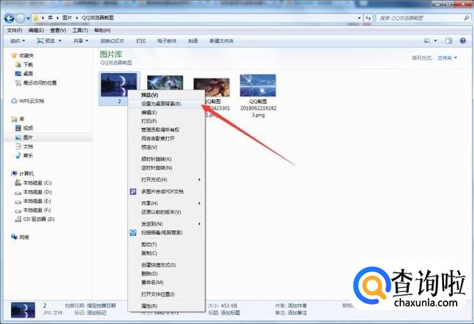Expand 打开方式(H) submenu in context menu

pos(165,180)
